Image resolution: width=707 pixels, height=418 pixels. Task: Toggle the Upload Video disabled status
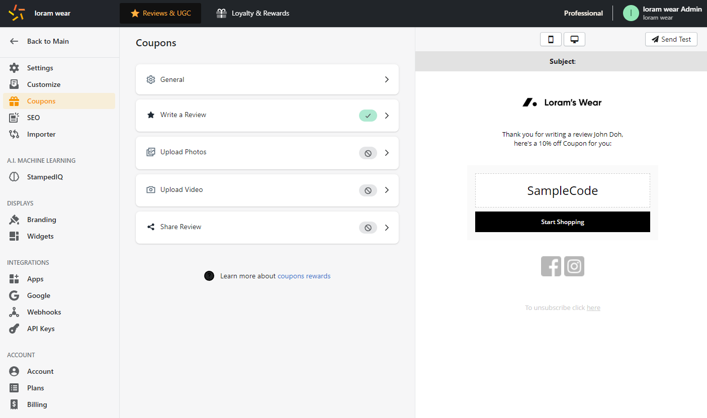point(368,190)
